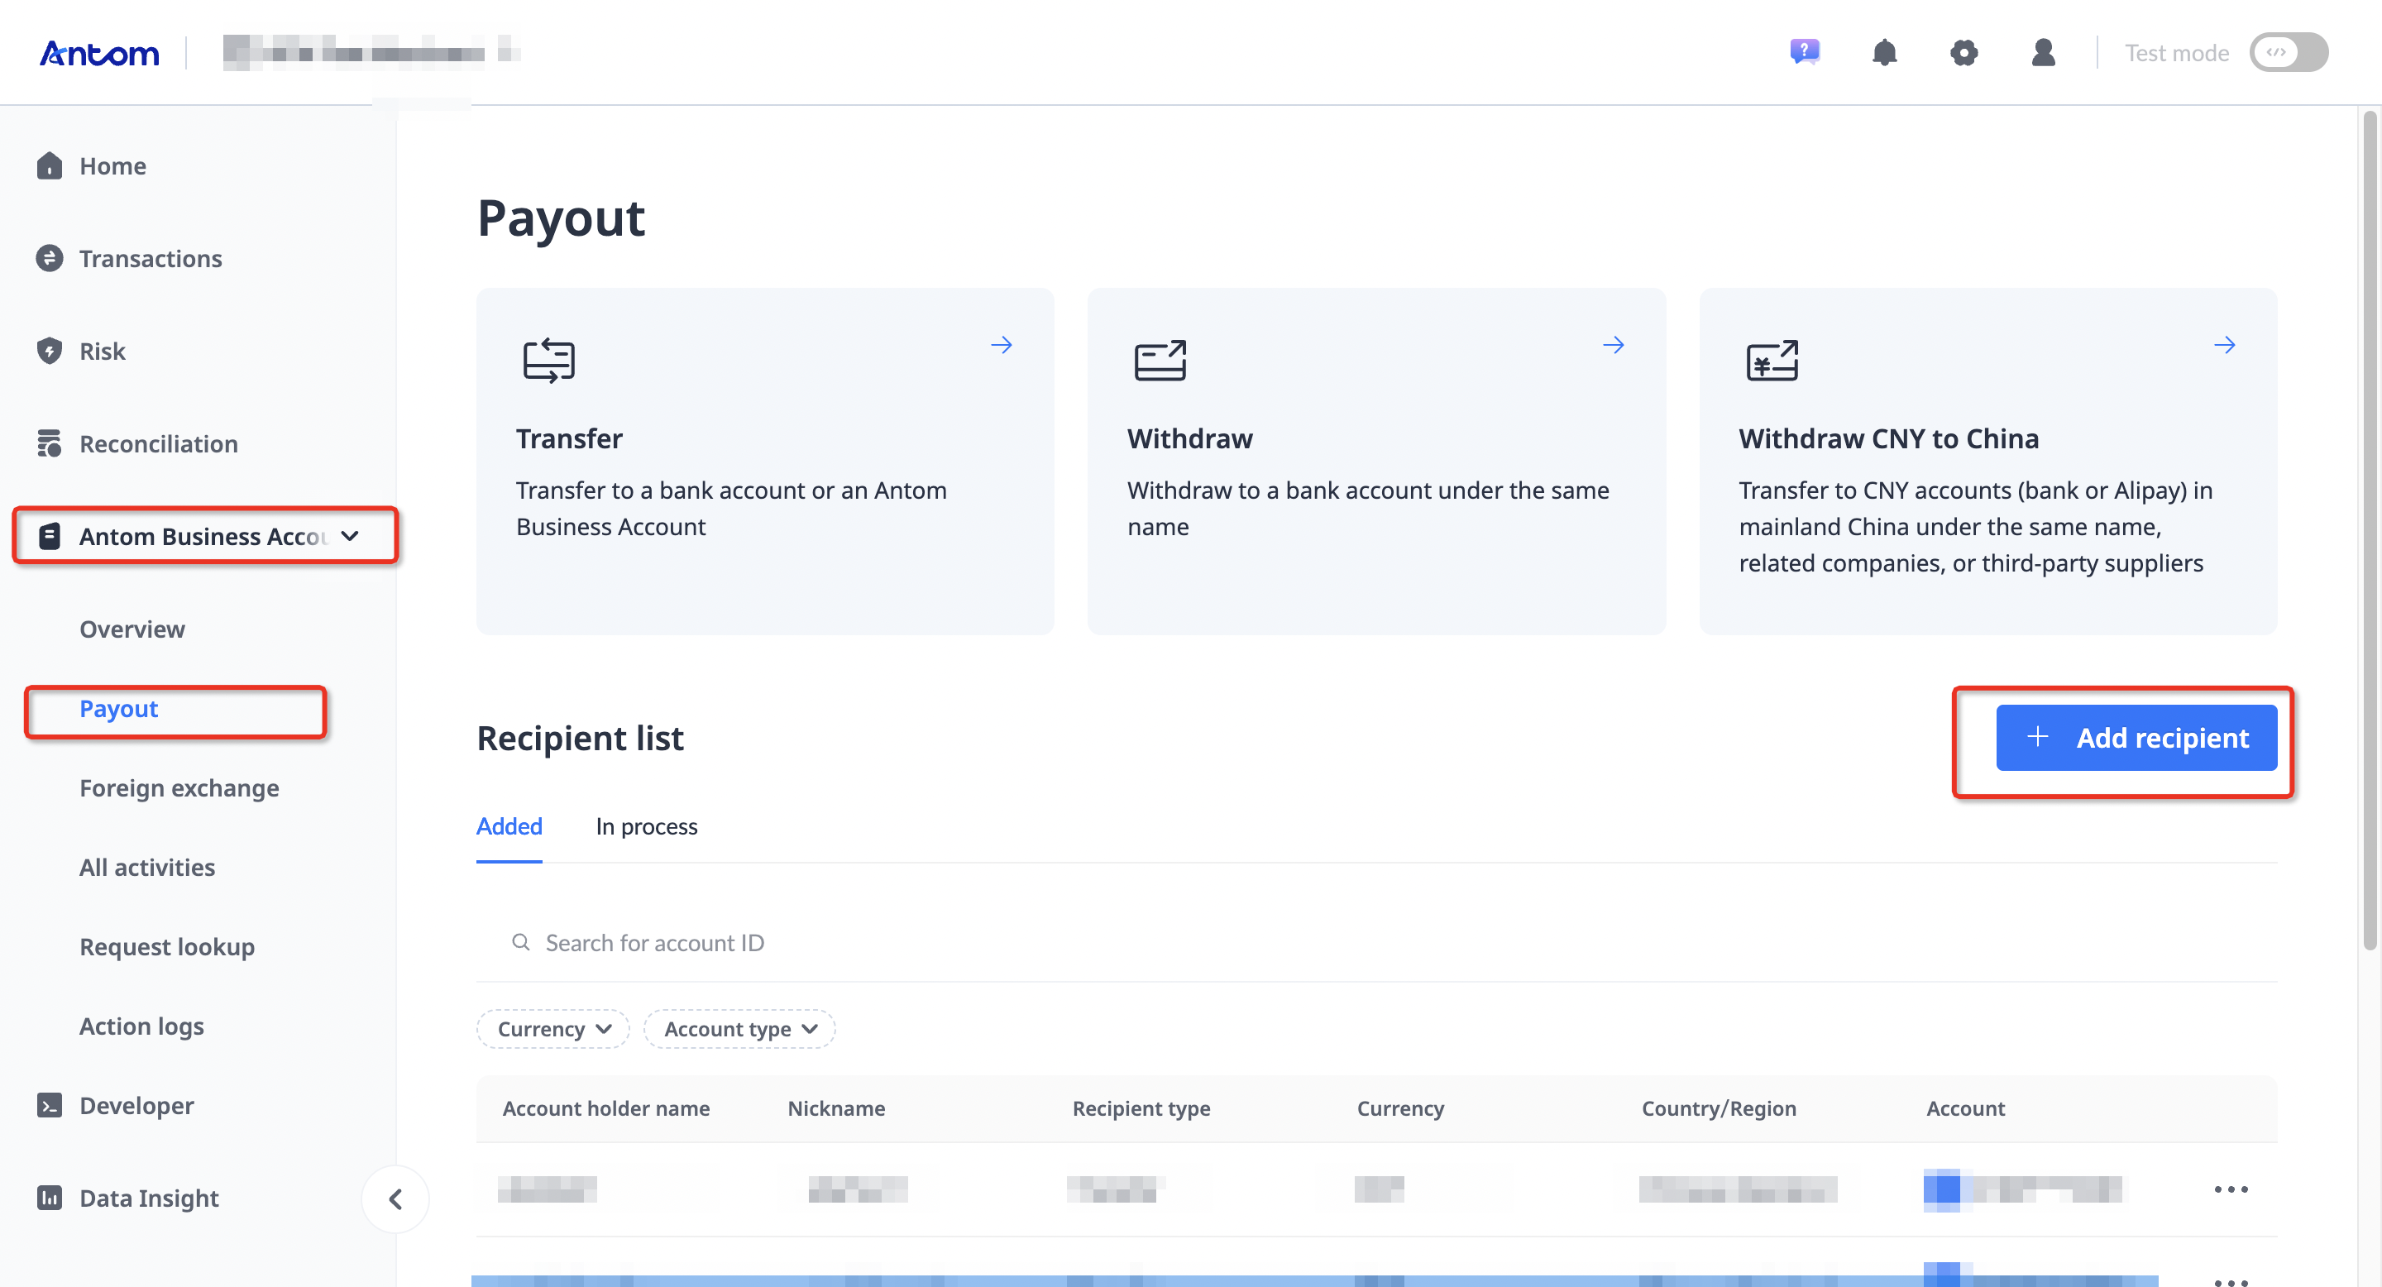Open Overview submenu item
The width and height of the screenshot is (2382, 1287).
(132, 629)
